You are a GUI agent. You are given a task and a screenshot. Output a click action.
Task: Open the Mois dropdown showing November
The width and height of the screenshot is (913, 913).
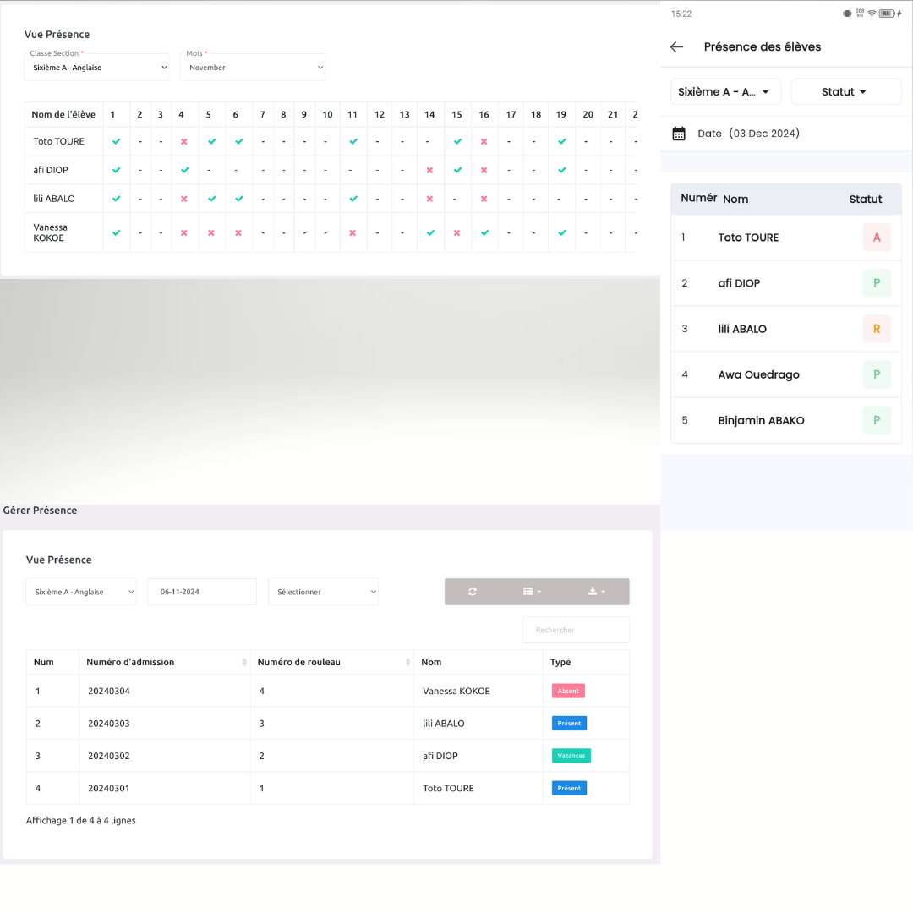click(x=253, y=68)
